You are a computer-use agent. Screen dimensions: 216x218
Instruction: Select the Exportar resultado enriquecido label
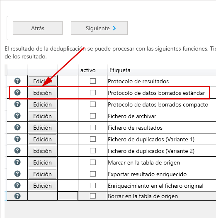pyautogui.click(x=147, y=174)
